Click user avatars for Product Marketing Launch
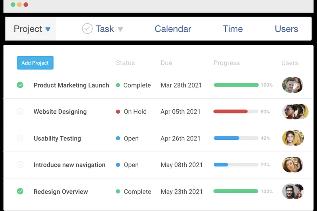Viewport: 317px width, 211px height. click(292, 85)
